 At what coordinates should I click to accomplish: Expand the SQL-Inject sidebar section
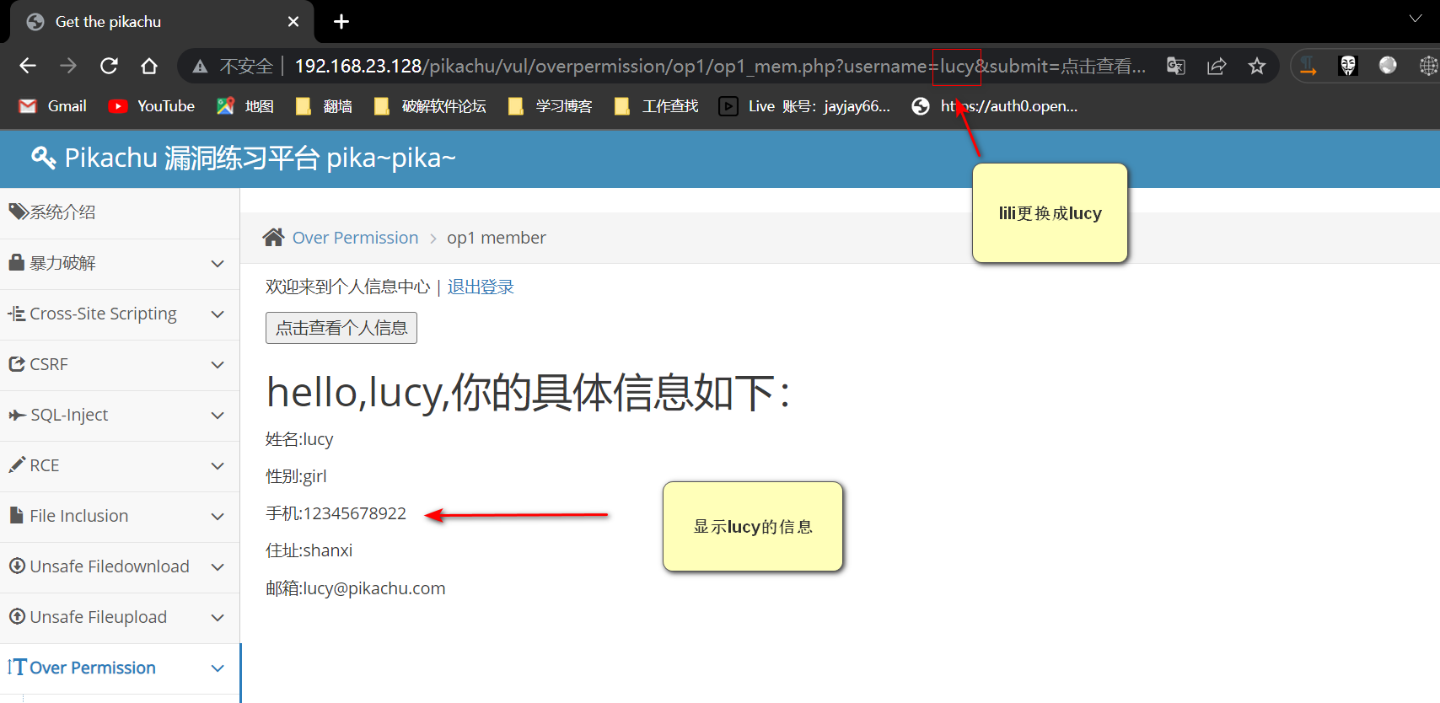point(118,415)
